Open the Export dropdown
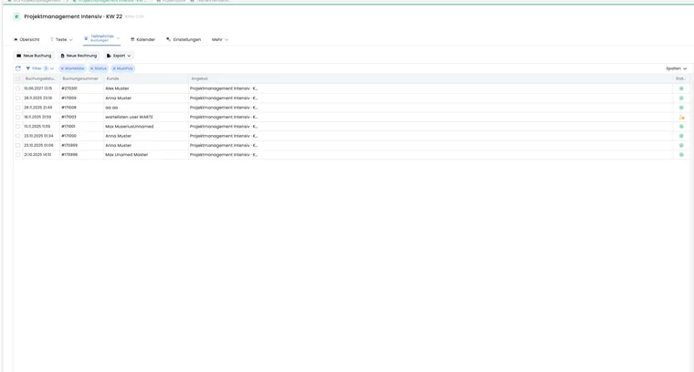The width and height of the screenshot is (694, 372). [x=119, y=56]
